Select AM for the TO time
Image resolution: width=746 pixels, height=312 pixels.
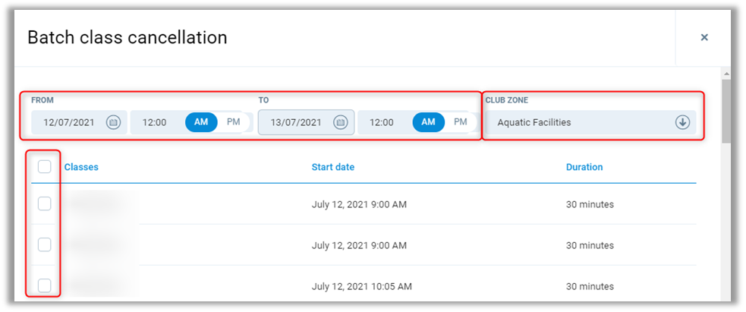coord(429,122)
